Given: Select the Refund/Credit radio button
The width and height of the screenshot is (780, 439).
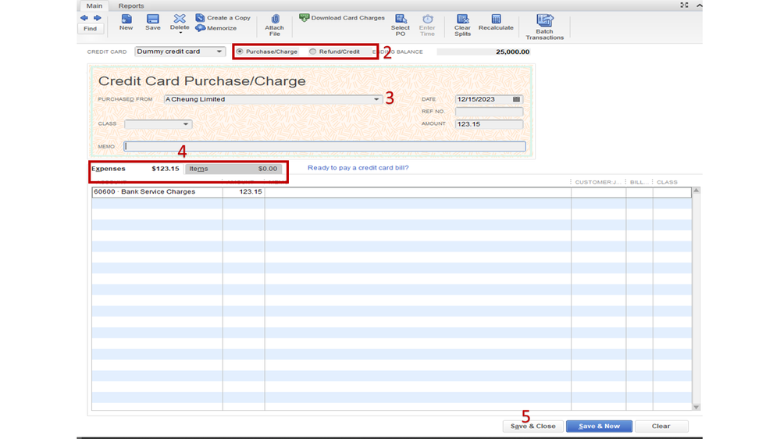Looking at the screenshot, I should 313,52.
